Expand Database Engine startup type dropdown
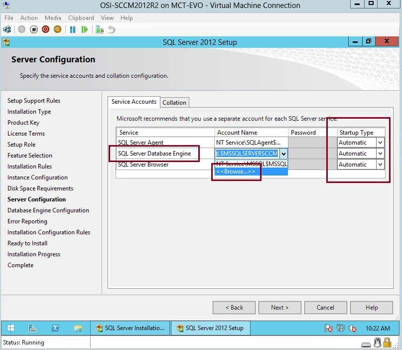This screenshot has width=402, height=350. [380, 154]
